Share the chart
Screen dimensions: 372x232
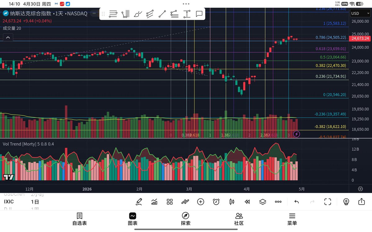tap(361, 202)
